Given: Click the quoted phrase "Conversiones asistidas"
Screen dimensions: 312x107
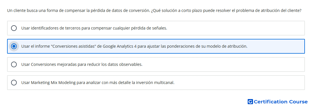Looking at the screenshot, I should pos(74,46).
